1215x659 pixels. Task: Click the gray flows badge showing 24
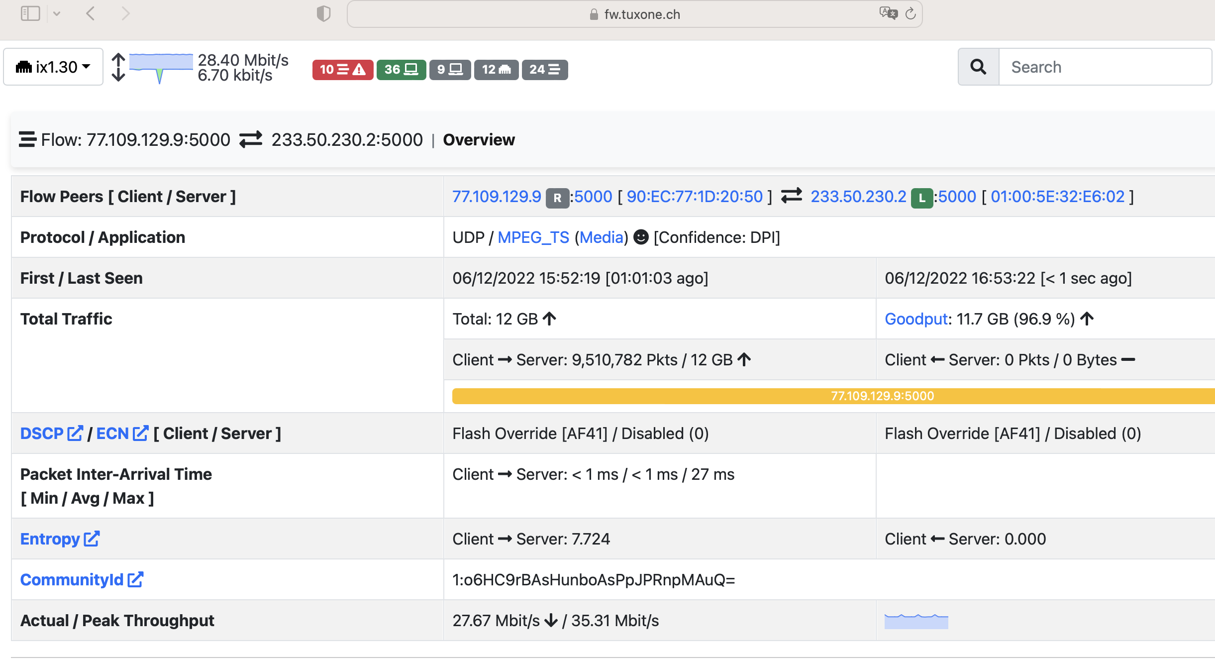point(544,69)
